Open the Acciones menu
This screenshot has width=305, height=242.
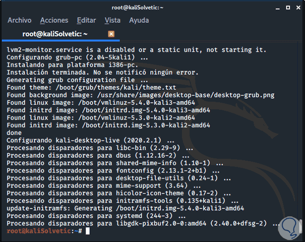click(x=54, y=20)
